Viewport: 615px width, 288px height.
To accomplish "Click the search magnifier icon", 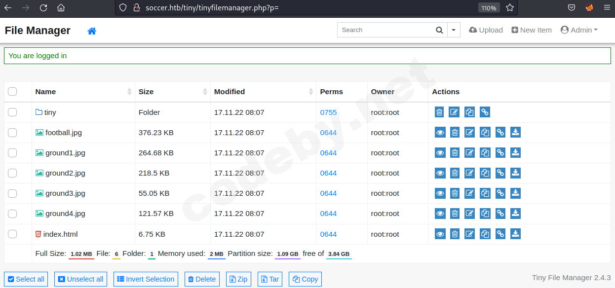I will [x=439, y=30].
